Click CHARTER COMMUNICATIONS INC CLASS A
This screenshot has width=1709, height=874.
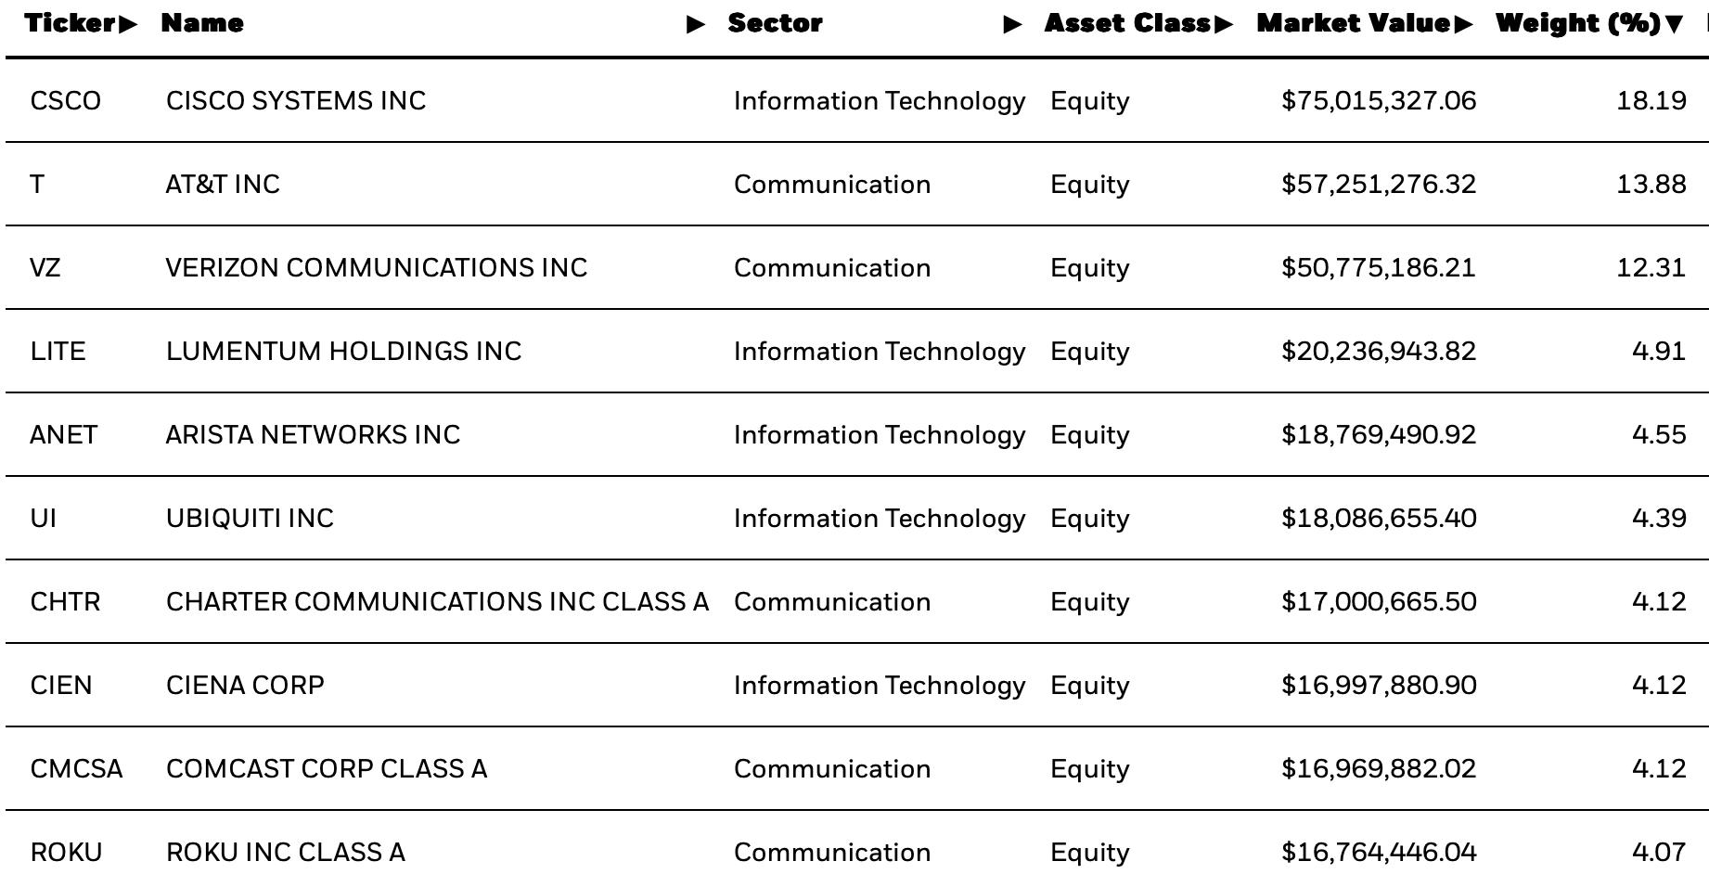click(437, 601)
